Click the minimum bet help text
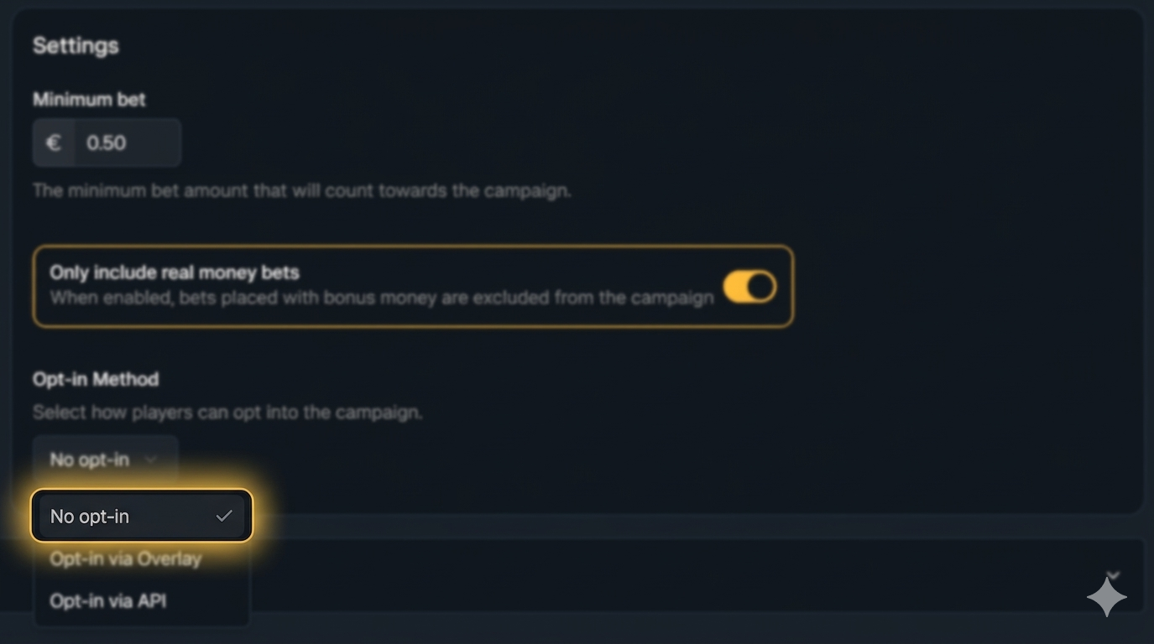This screenshot has height=644, width=1154. pos(301,191)
